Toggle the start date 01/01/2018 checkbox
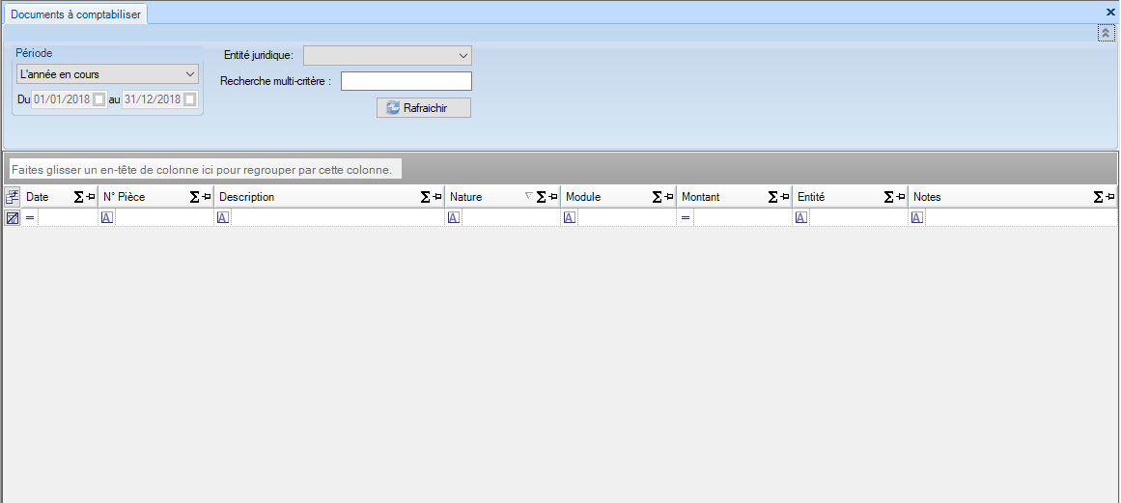Screen dimensions: 1121x503 tap(98, 99)
